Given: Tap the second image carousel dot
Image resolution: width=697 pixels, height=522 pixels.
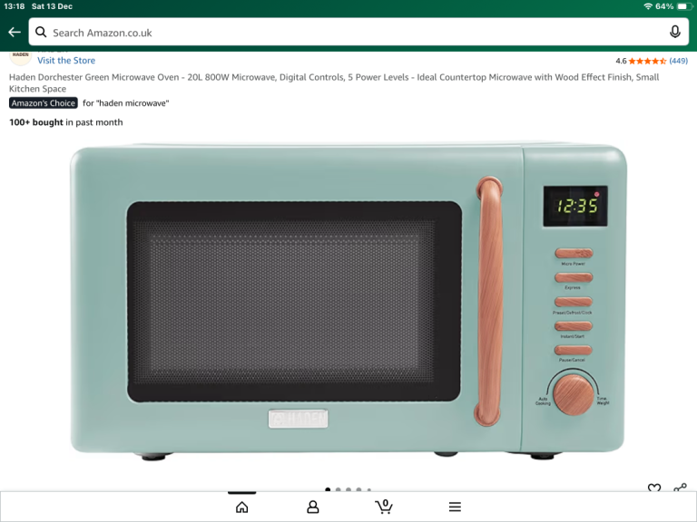Looking at the screenshot, I should coord(339,489).
